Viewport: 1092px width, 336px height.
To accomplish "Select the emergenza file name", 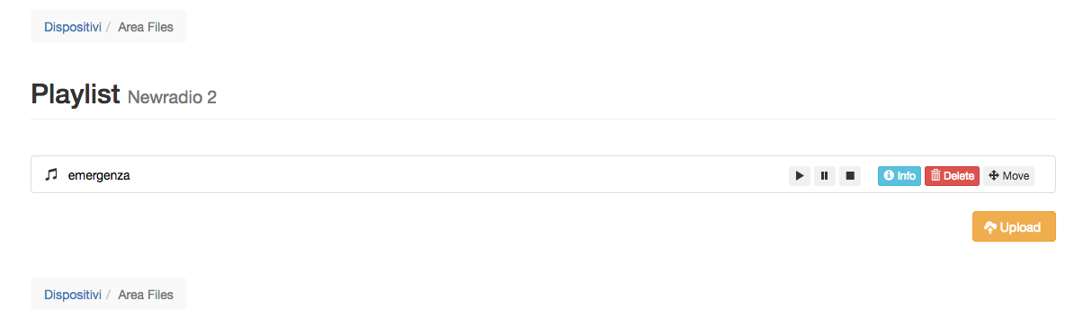I will [99, 175].
